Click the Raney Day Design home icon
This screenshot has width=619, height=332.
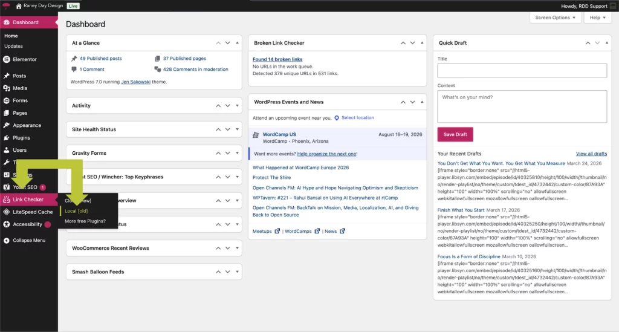[x=19, y=6]
